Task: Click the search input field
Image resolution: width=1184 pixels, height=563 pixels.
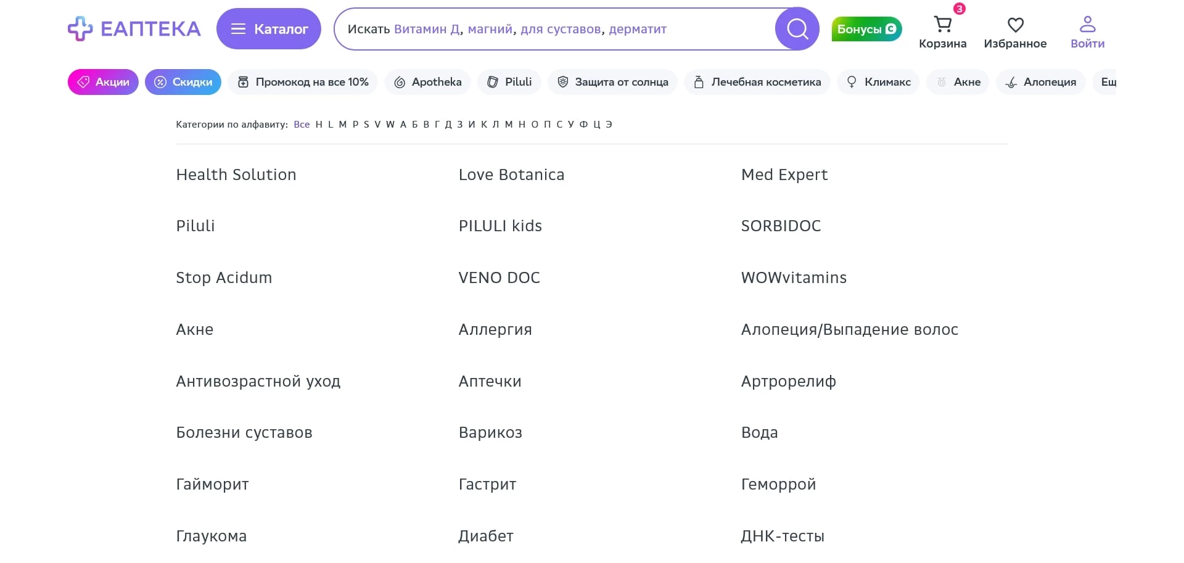Action: [555, 29]
